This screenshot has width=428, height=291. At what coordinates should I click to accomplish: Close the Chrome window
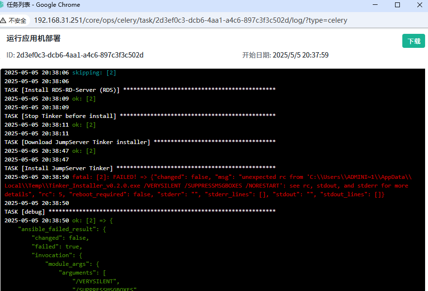click(x=420, y=5)
